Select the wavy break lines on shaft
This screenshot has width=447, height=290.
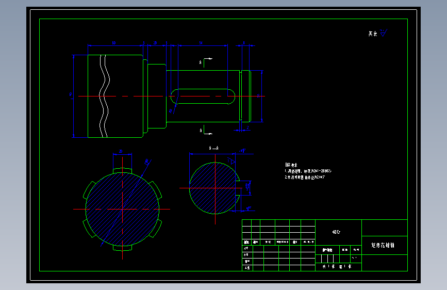click(x=104, y=96)
